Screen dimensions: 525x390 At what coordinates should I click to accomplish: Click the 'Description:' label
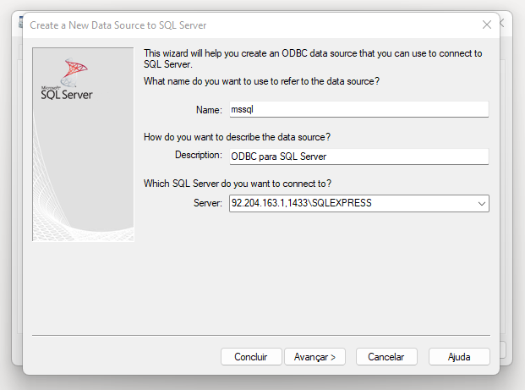tap(199, 155)
